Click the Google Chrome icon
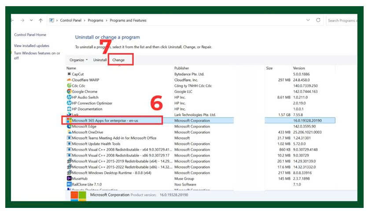Image resolution: width=372 pixels, height=211 pixels. tap(69, 91)
